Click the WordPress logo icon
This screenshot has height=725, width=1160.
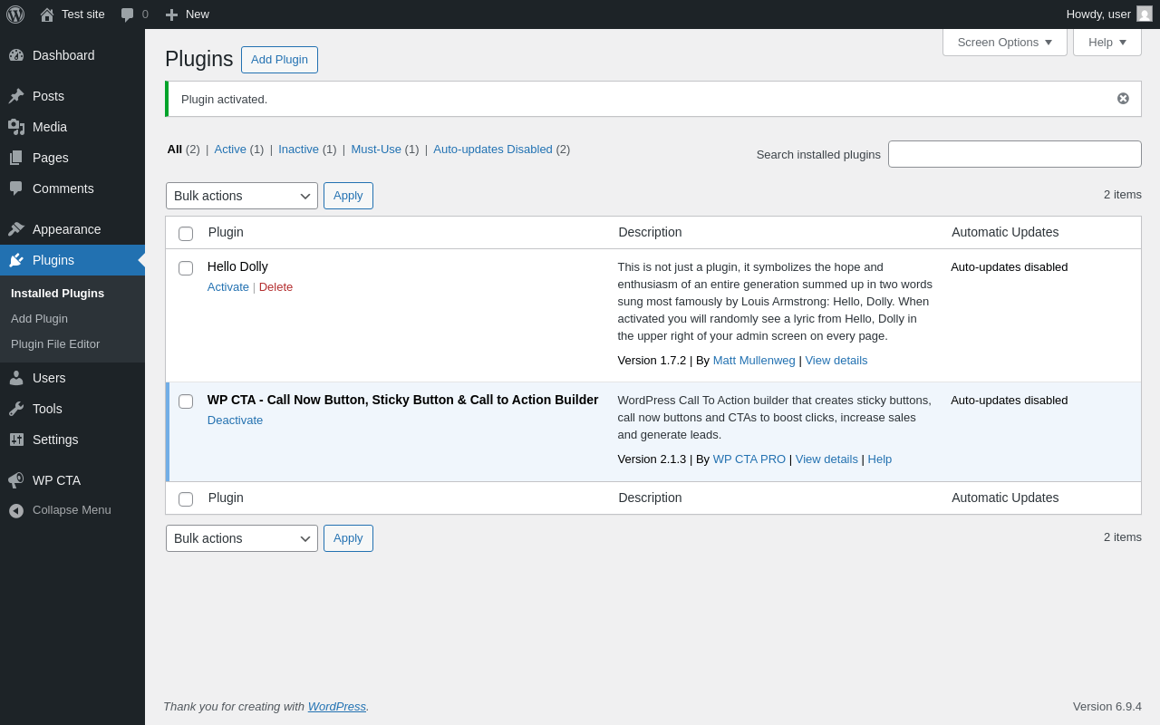(15, 14)
